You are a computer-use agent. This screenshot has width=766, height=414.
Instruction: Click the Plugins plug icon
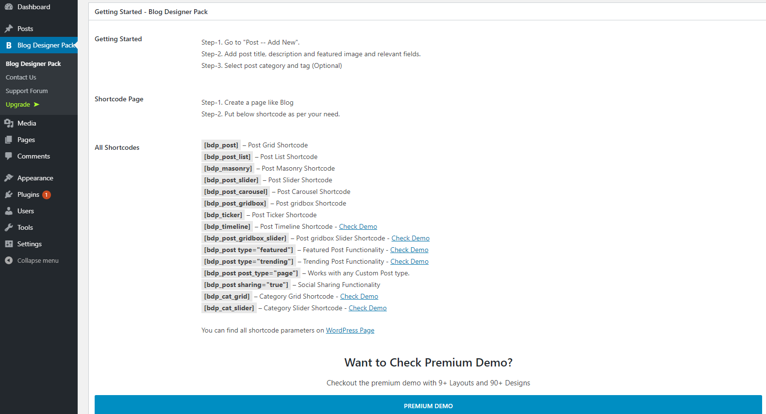pyautogui.click(x=9, y=194)
